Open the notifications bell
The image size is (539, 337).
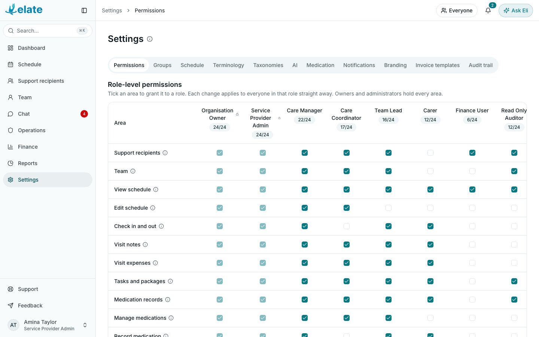pyautogui.click(x=488, y=10)
